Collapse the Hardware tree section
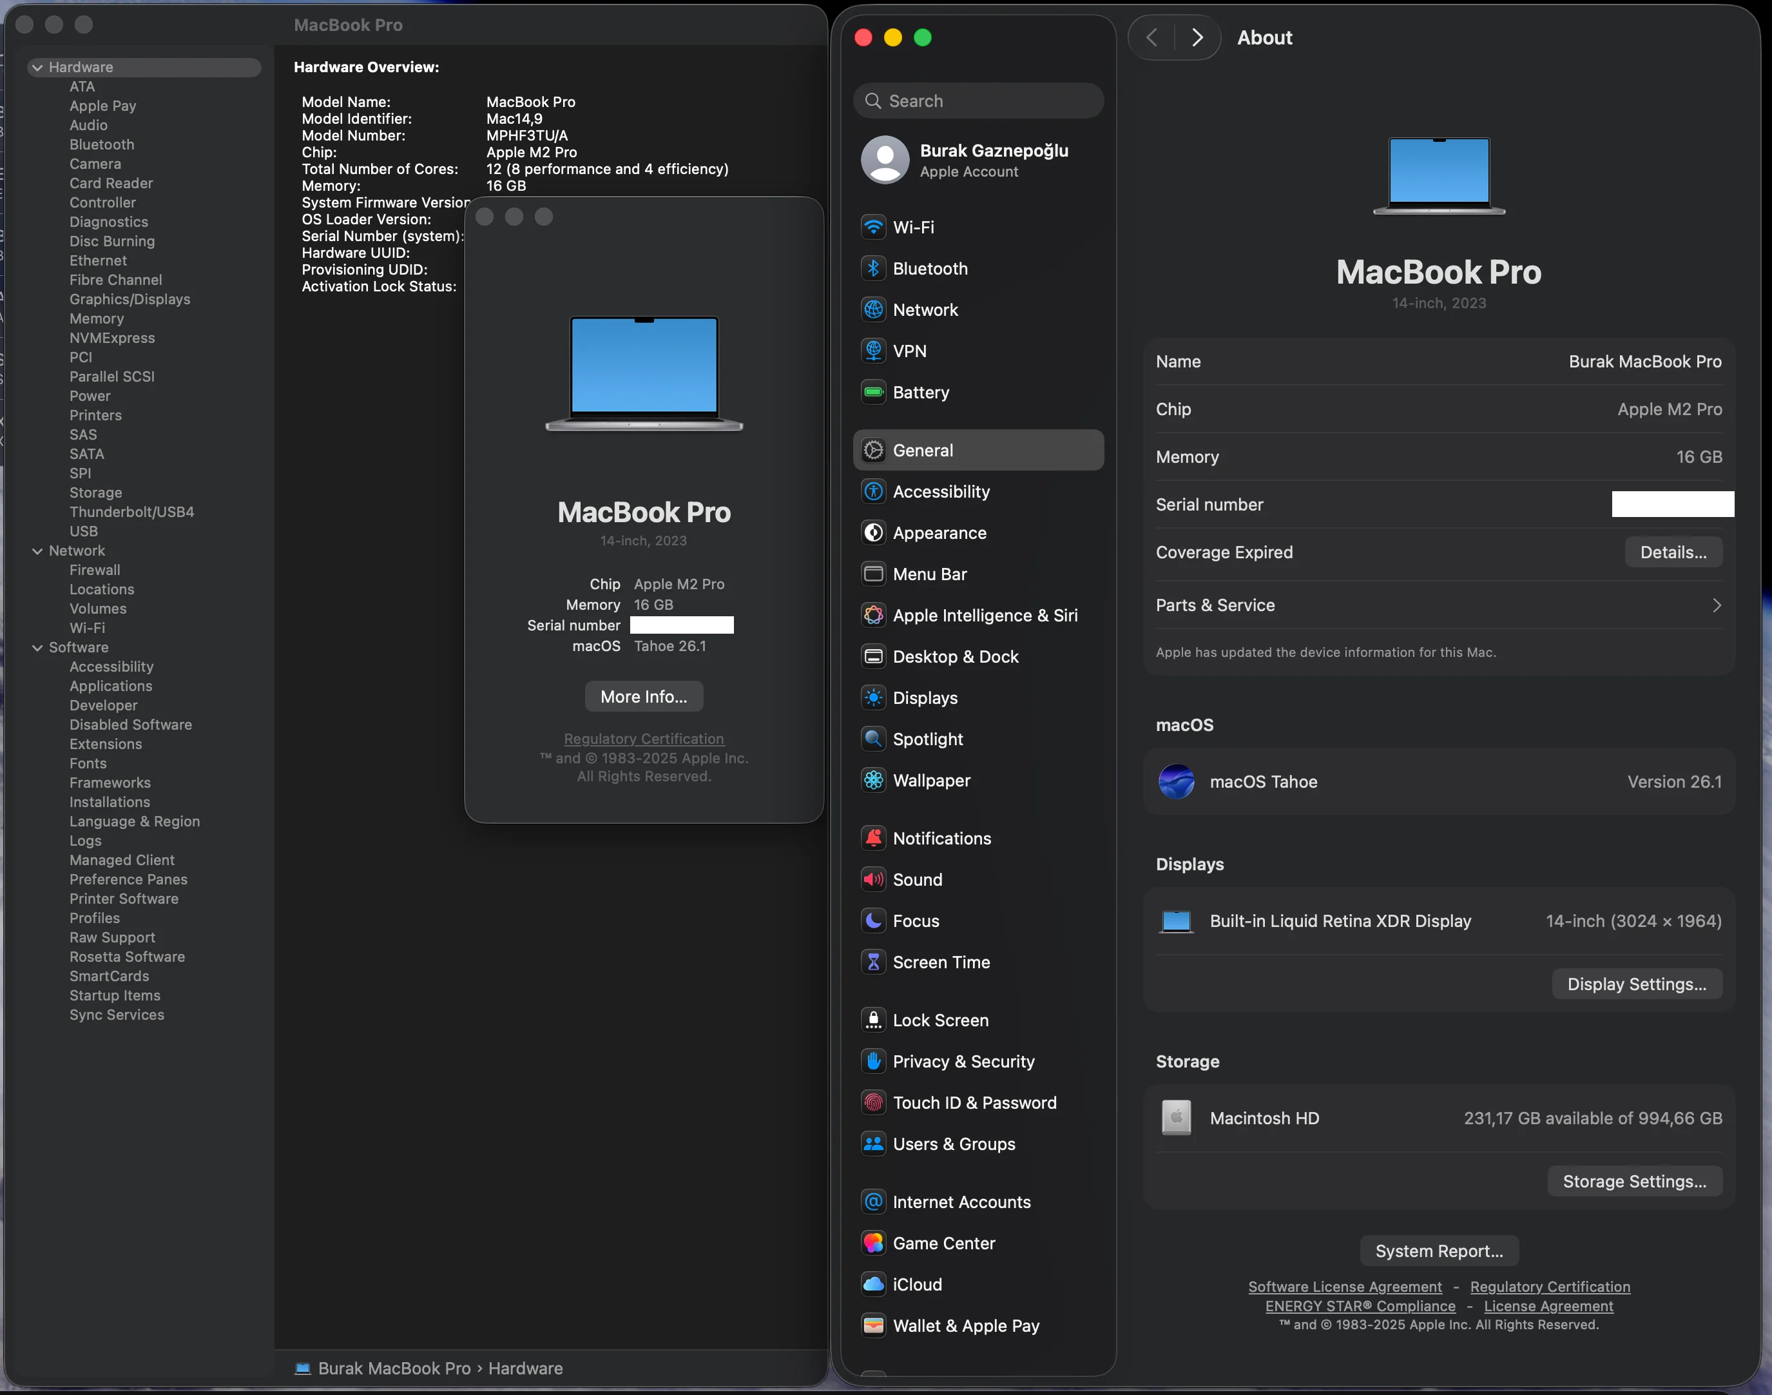The image size is (1772, 1395). (x=37, y=68)
